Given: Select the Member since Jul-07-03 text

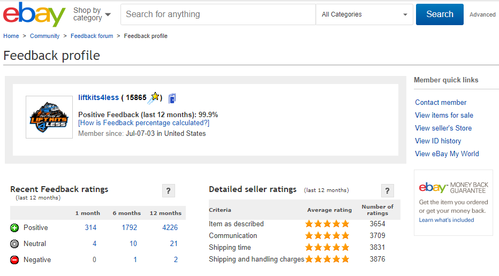Looking at the screenshot, I should [x=142, y=134].
